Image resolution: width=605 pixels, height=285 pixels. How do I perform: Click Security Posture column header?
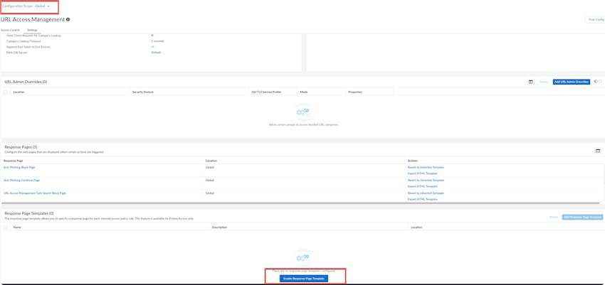coord(143,92)
